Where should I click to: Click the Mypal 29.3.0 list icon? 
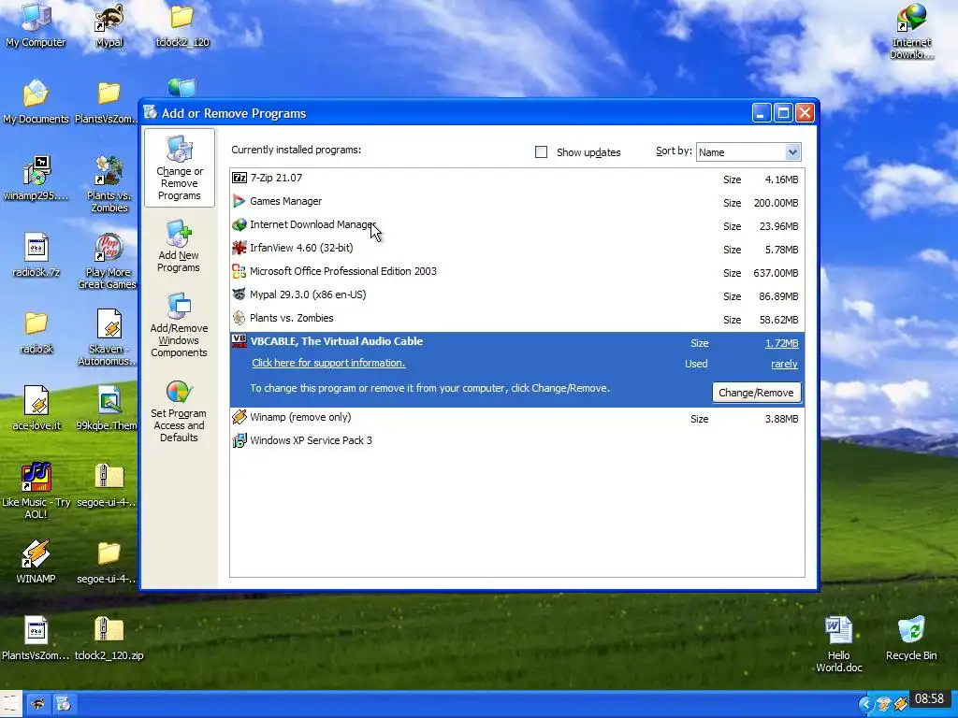(239, 294)
